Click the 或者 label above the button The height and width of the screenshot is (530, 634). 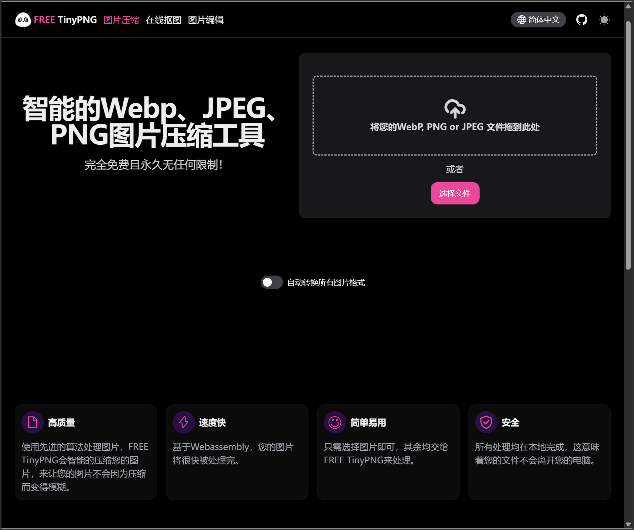point(455,169)
